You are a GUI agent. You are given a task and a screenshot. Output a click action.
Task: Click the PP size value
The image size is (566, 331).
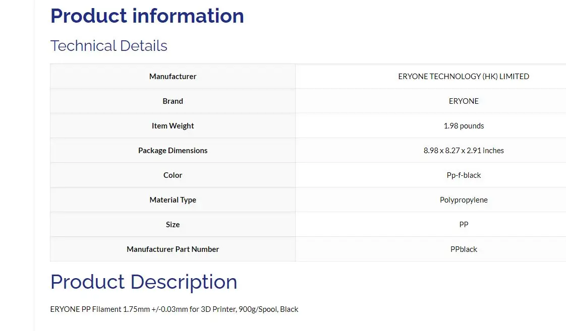(x=464, y=225)
